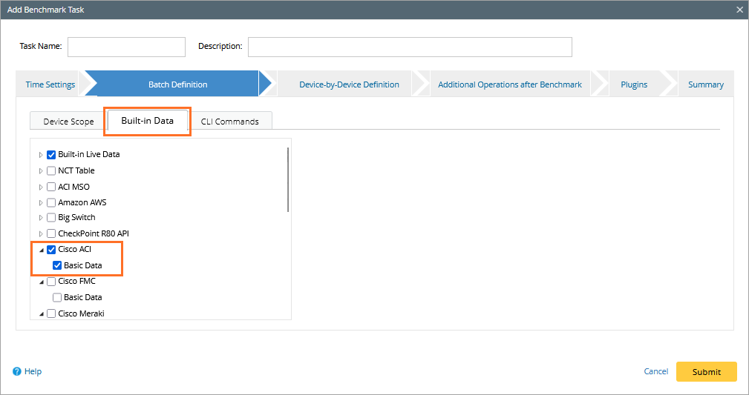Check the Amazon AWS checkbox
Image resolution: width=749 pixels, height=395 pixels.
pyautogui.click(x=51, y=202)
